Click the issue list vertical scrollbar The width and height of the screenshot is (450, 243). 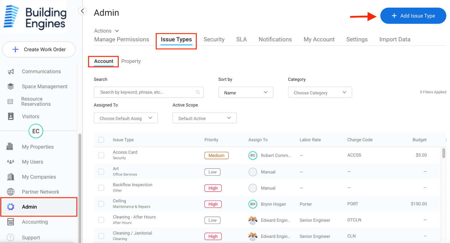click(x=444, y=153)
